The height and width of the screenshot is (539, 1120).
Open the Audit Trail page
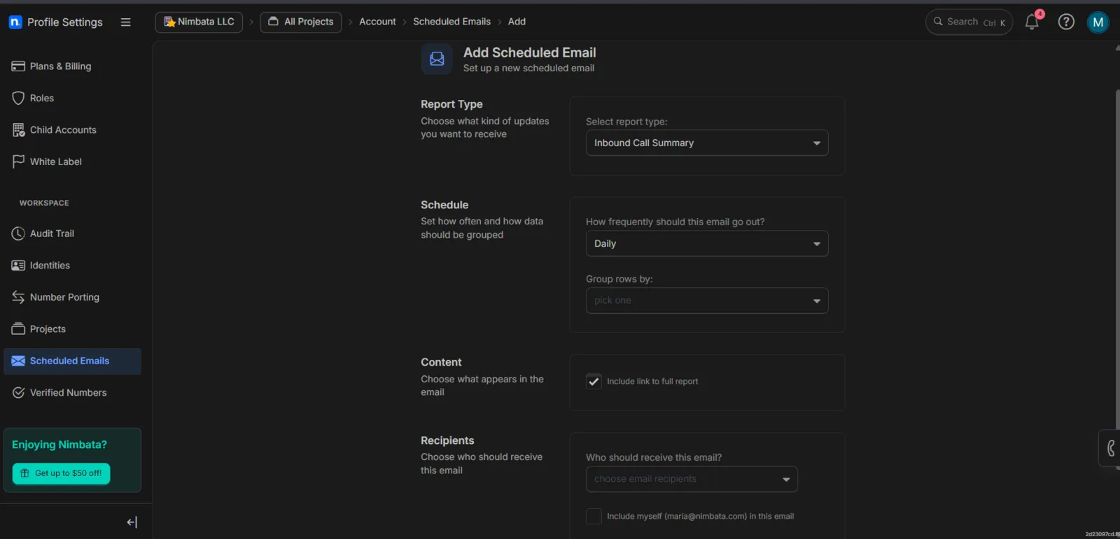pos(72,233)
